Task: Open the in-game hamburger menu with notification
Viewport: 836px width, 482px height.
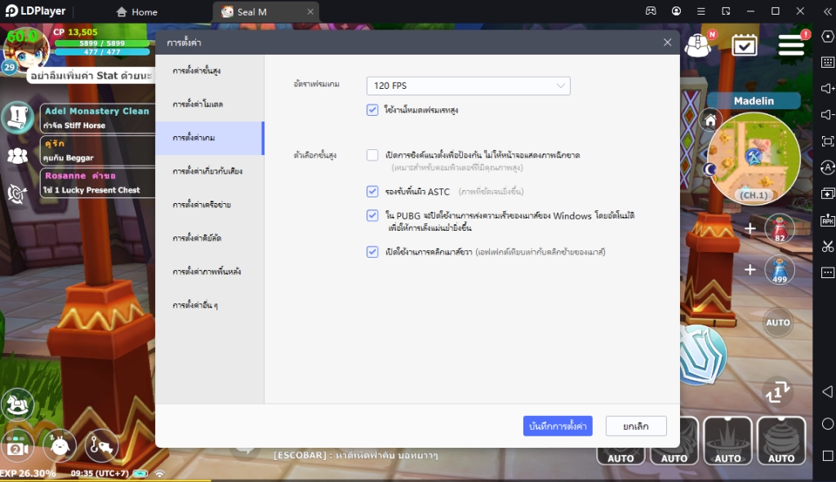Action: point(791,45)
